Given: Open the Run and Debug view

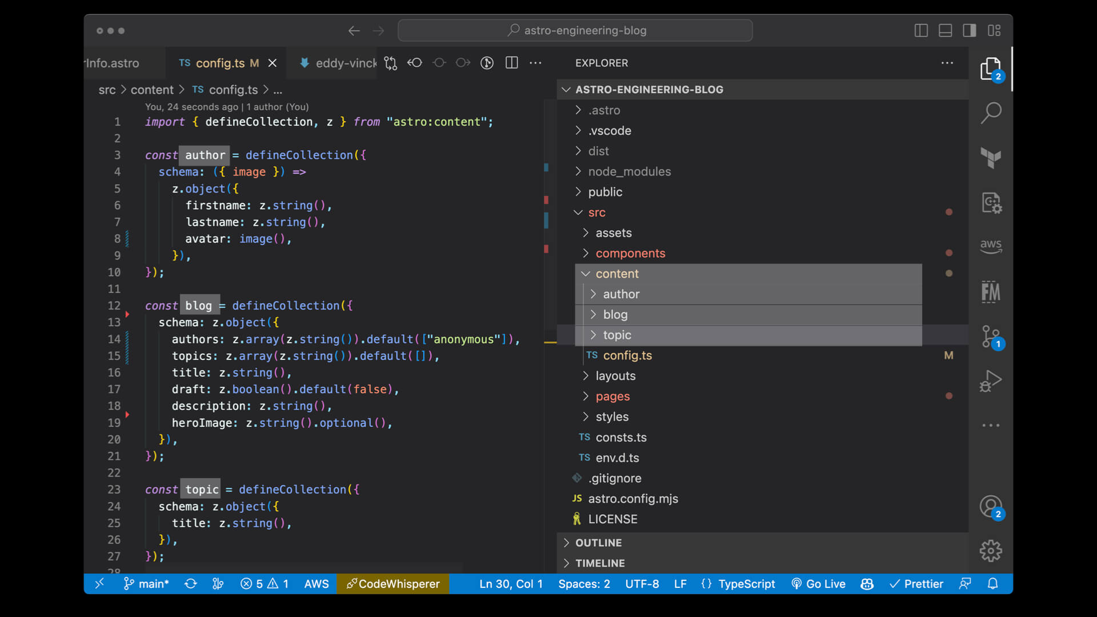Looking at the screenshot, I should coord(991,381).
